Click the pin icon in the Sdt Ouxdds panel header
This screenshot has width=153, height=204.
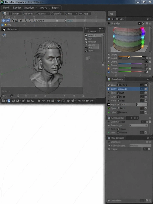tap(148, 19)
